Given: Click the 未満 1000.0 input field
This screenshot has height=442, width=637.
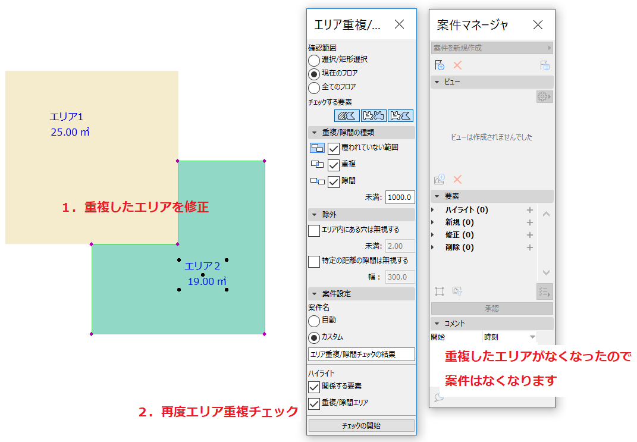Looking at the screenshot, I should 400,197.
